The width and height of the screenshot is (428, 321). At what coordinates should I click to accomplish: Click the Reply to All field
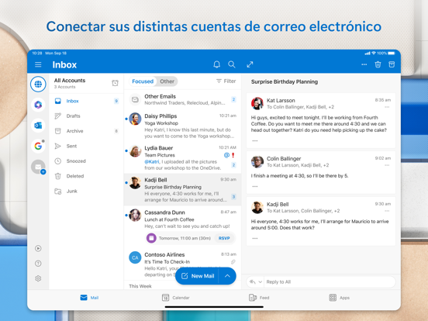[330, 282]
